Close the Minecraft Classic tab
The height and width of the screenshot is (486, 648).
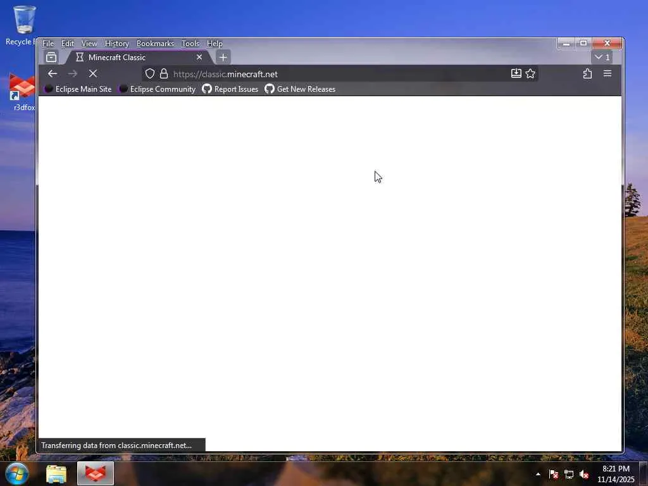[x=199, y=57]
